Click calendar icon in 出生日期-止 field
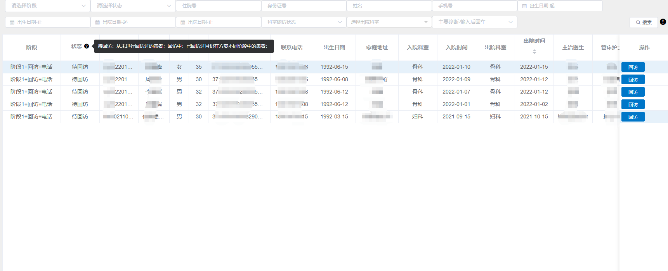The image size is (668, 271). pyautogui.click(x=12, y=22)
